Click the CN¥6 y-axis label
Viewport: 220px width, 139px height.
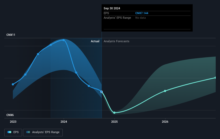coord(10,115)
